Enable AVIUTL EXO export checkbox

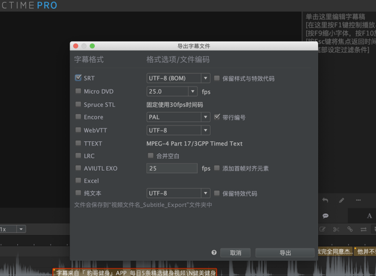point(78,168)
